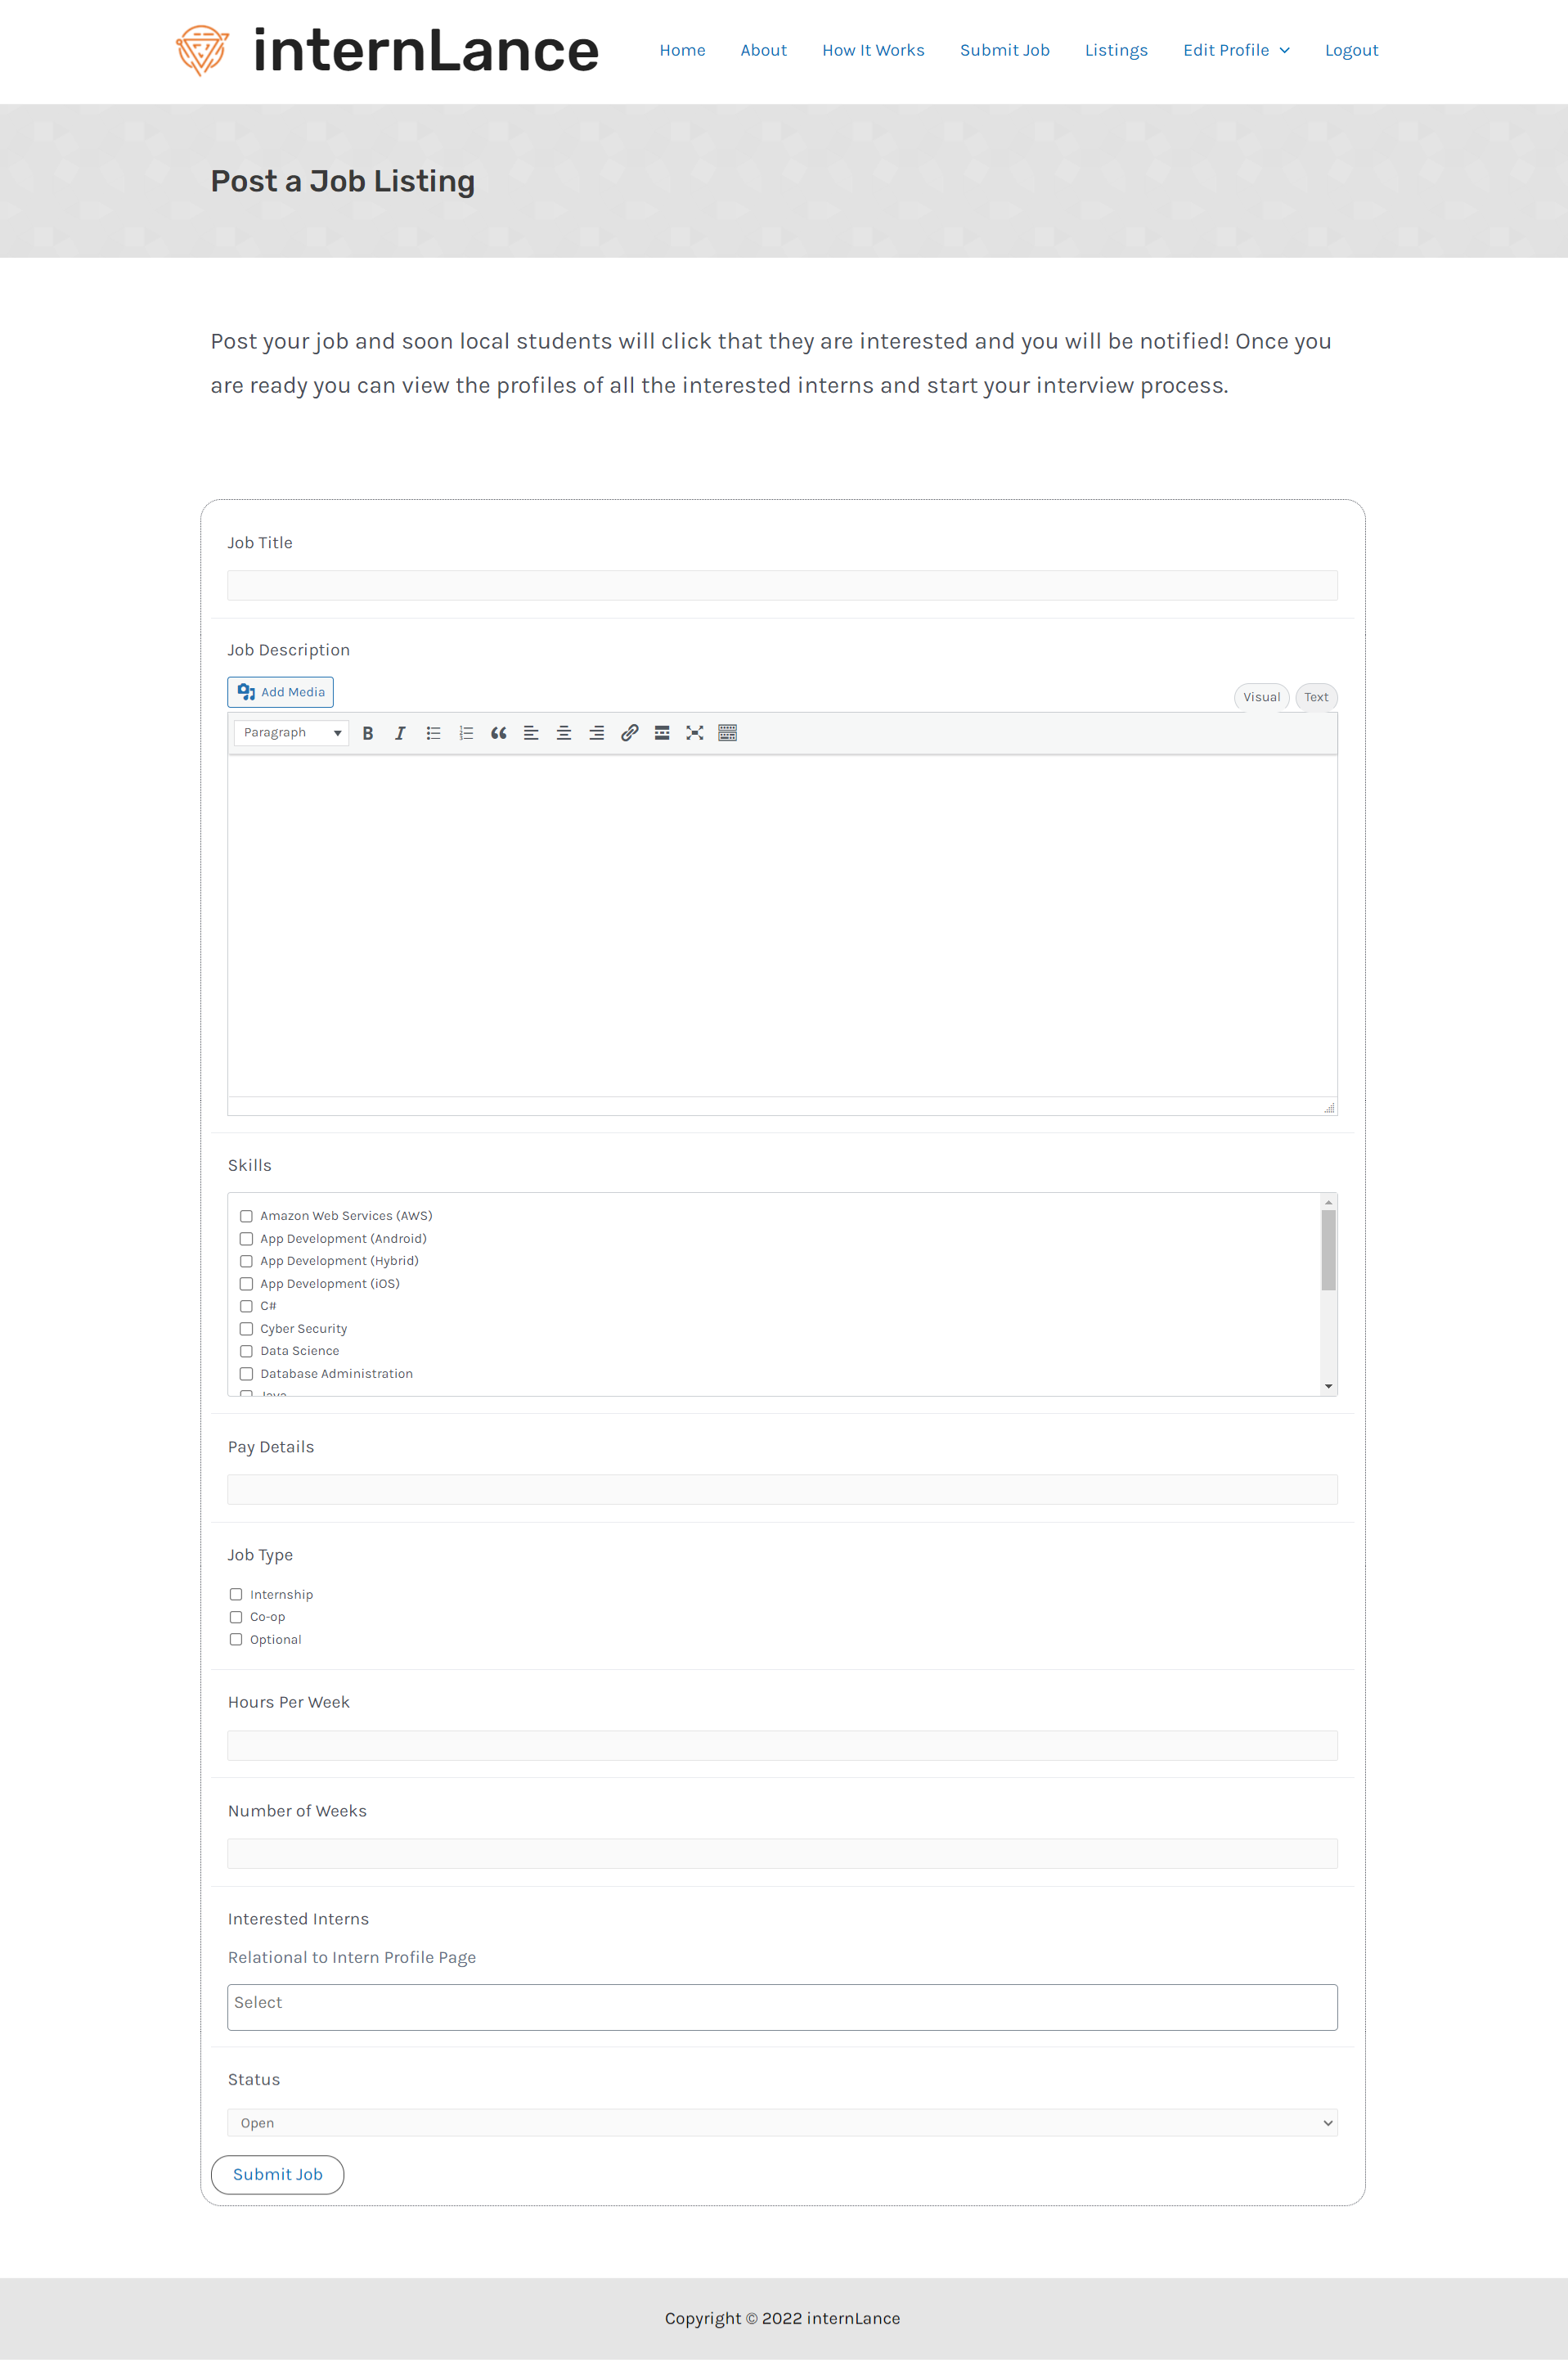Focus the Number of Weeks field
This screenshot has height=2363, width=1568.
tap(782, 1854)
